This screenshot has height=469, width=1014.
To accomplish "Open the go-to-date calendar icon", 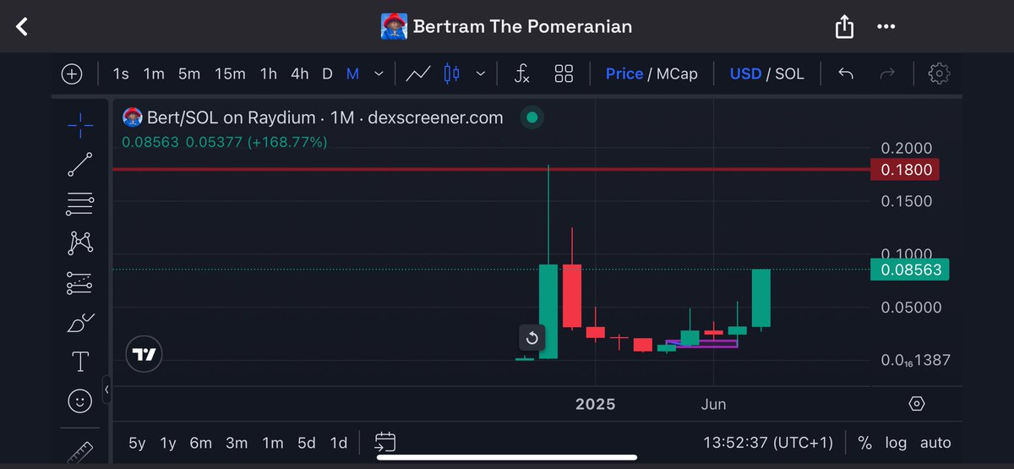I will click(385, 442).
